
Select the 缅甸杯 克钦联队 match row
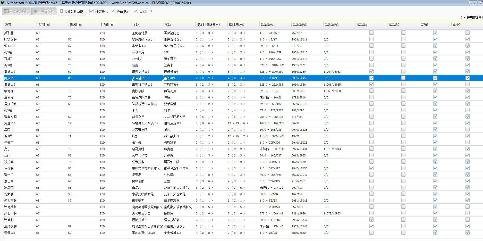coord(138,91)
